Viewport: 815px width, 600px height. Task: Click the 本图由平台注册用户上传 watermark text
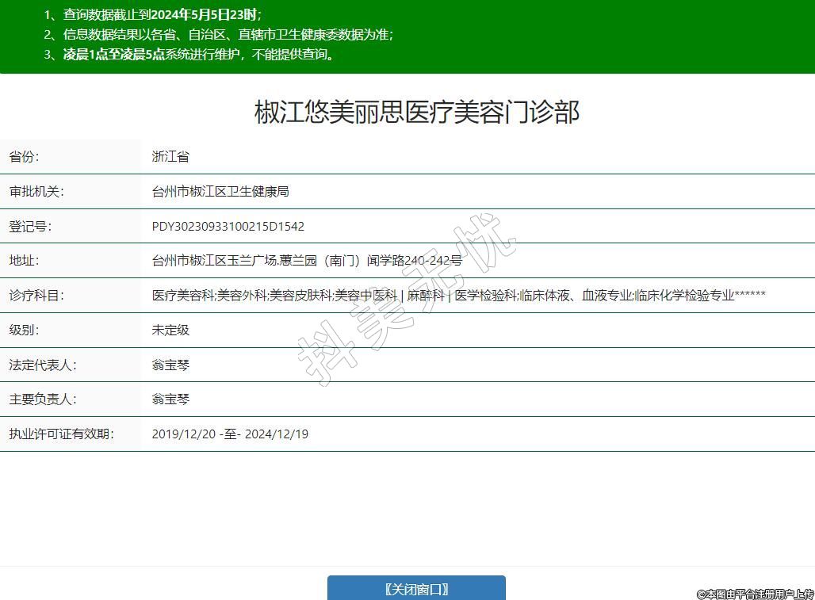755,594
